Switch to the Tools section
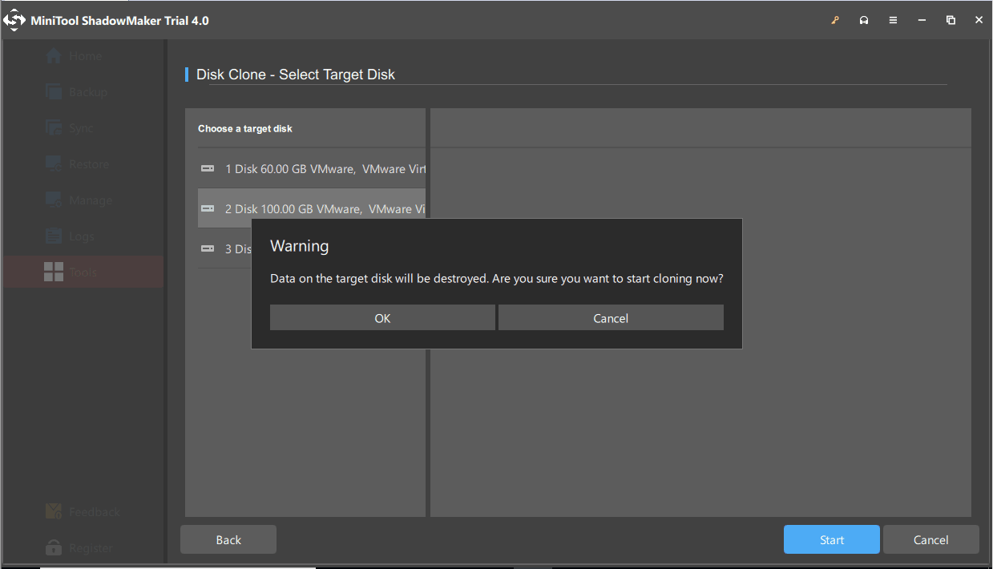This screenshot has width=993, height=569. 54,272
